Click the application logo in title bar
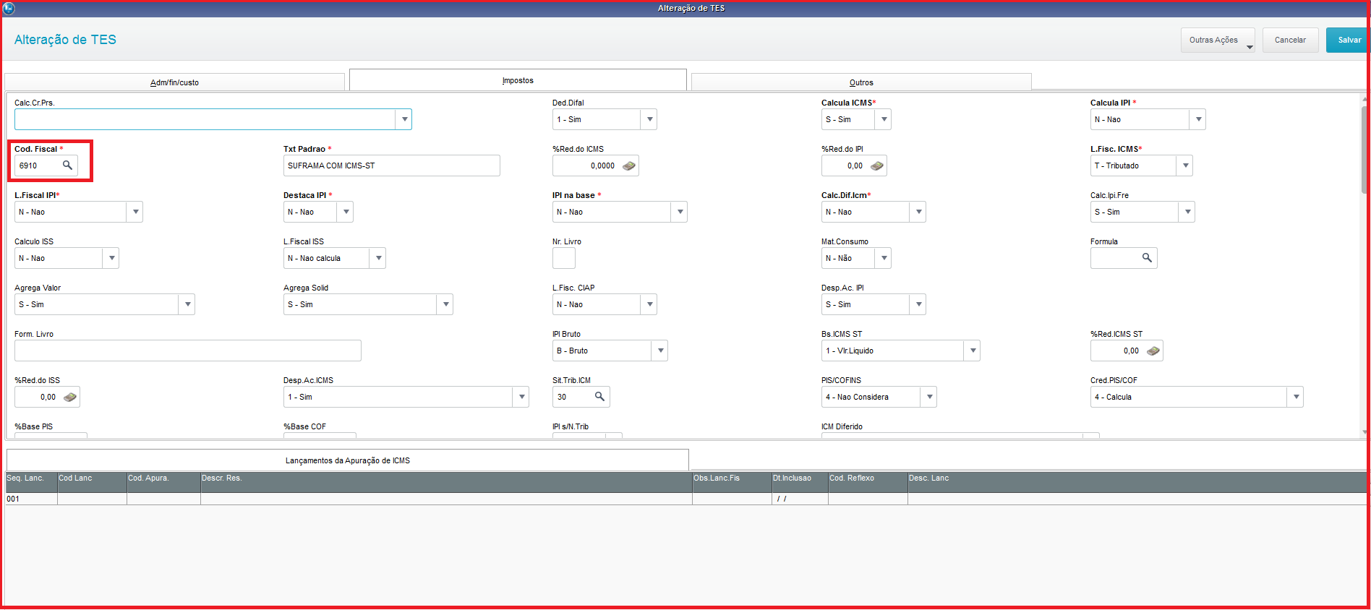 [9, 8]
